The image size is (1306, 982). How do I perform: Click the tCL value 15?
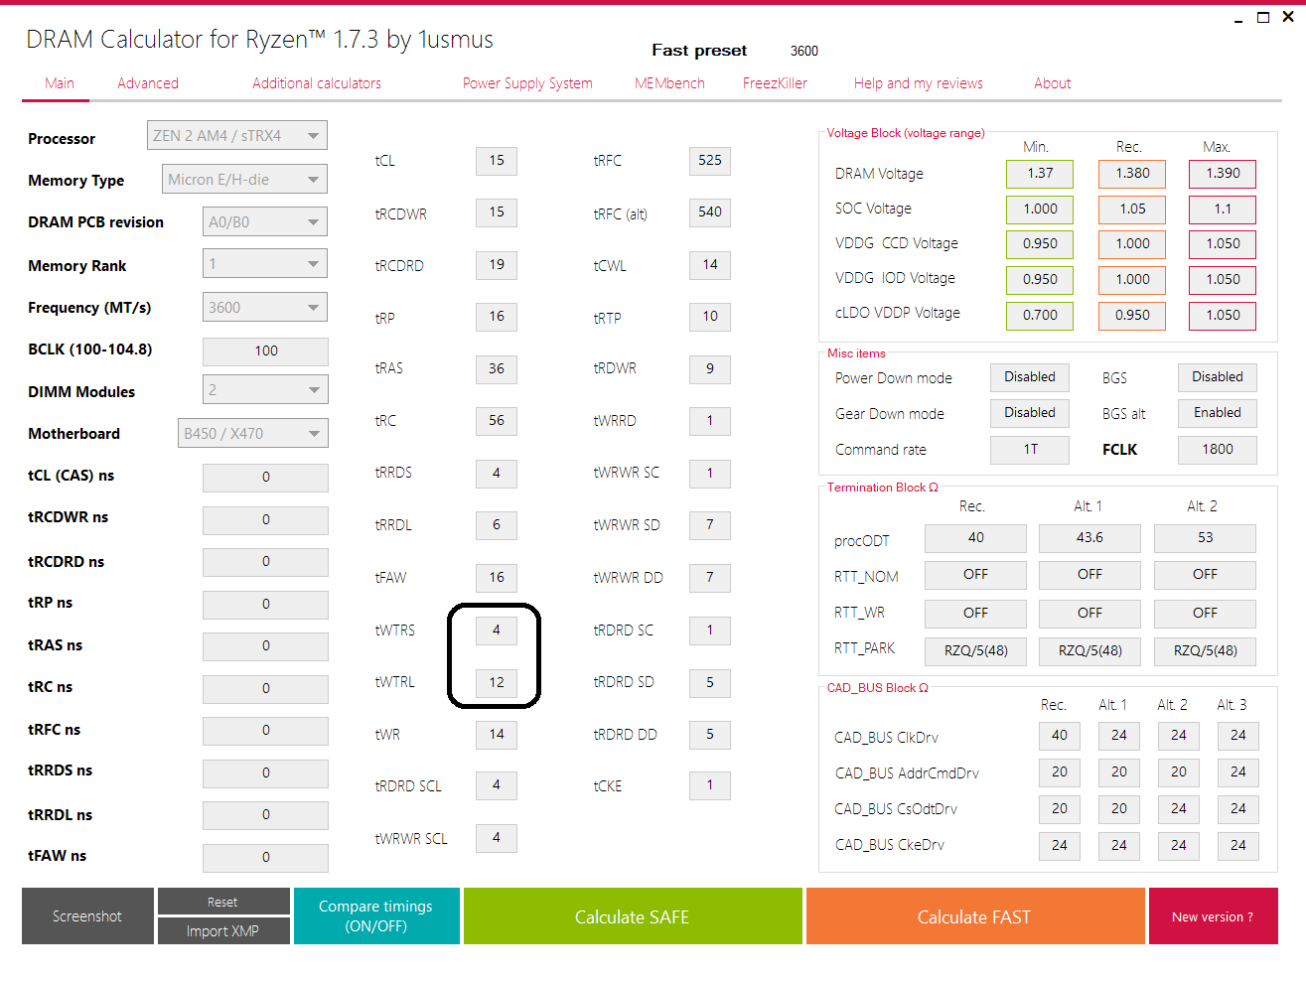(x=497, y=161)
